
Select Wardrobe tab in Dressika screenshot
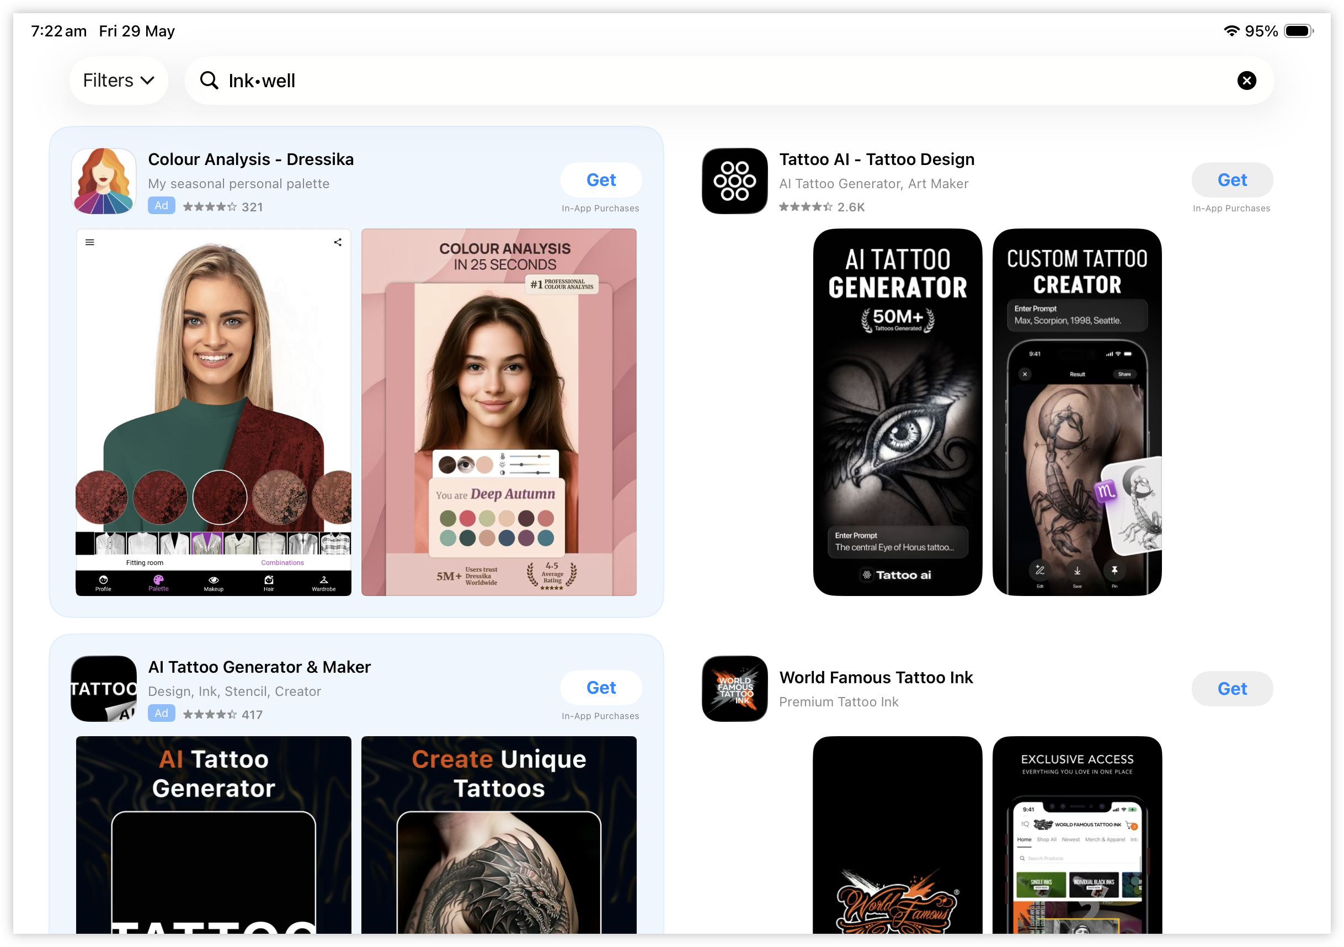pyautogui.click(x=324, y=583)
